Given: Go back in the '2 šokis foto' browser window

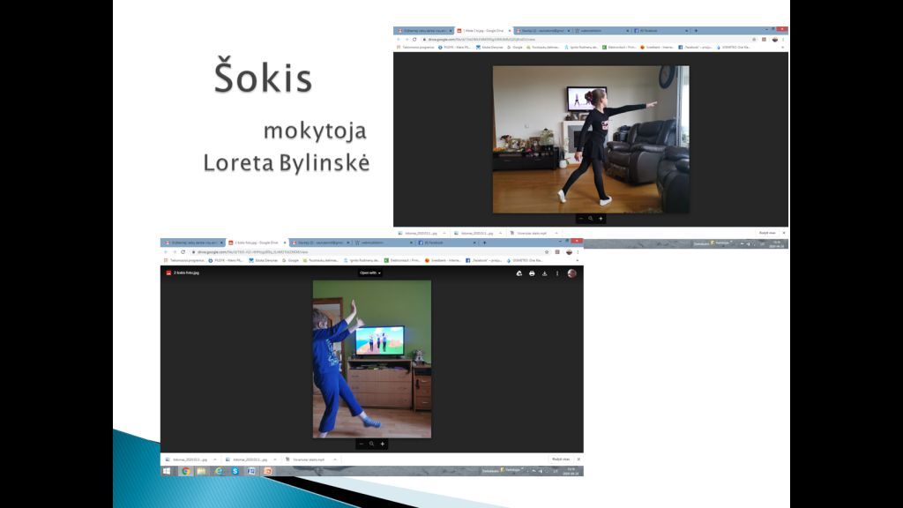Looking at the screenshot, I should tap(166, 251).
